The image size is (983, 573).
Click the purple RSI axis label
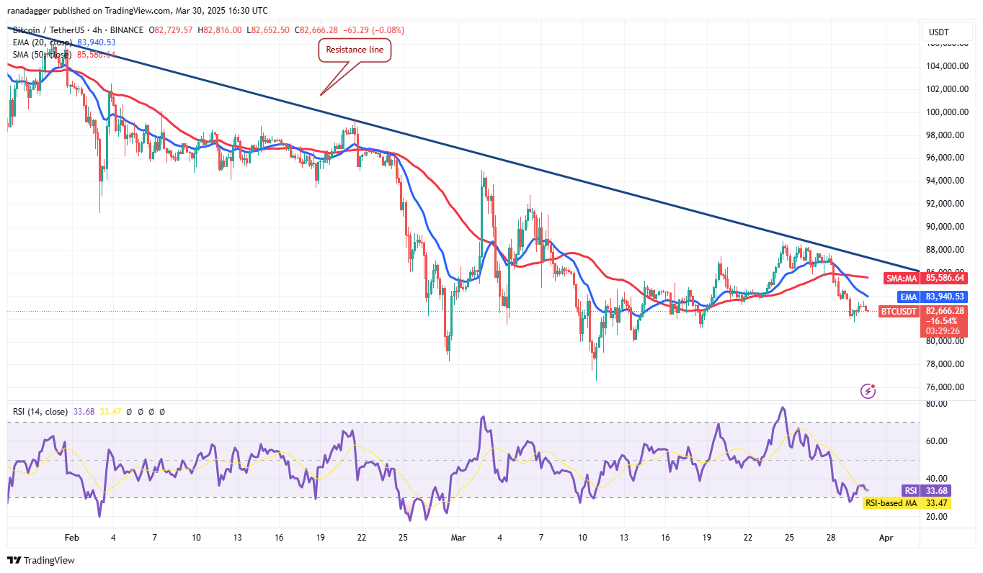click(908, 490)
